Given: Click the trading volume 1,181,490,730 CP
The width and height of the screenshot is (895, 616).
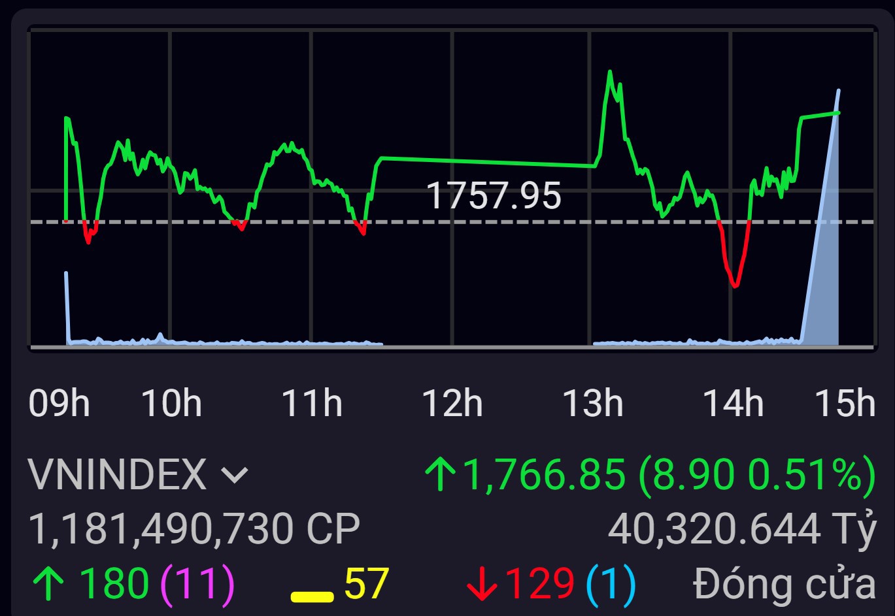Looking at the screenshot, I should tap(194, 529).
